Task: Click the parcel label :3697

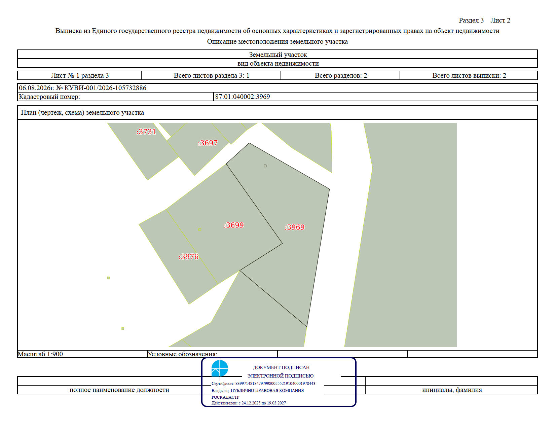Action: (208, 143)
